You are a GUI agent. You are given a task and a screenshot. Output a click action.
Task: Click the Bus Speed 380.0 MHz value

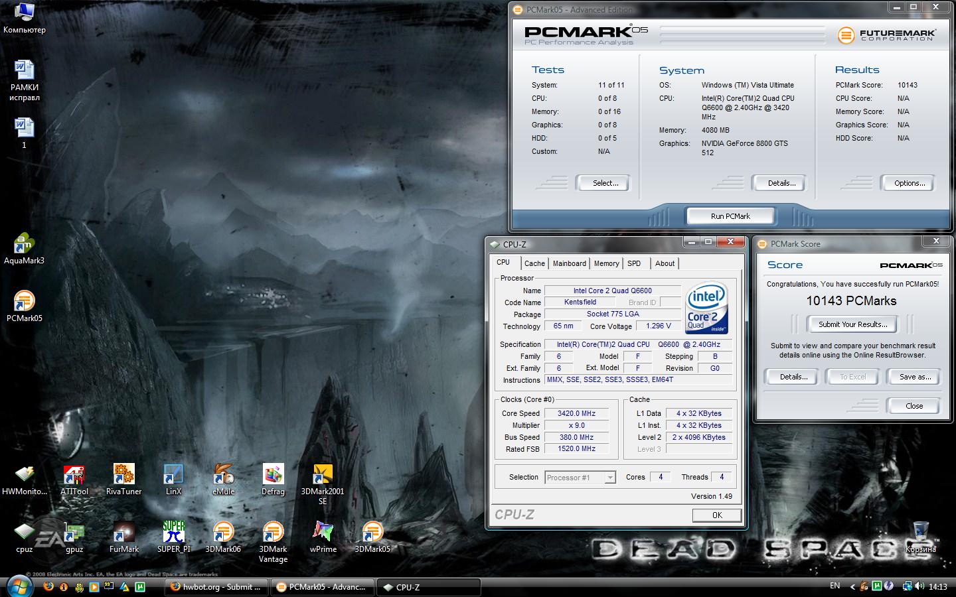[576, 437]
